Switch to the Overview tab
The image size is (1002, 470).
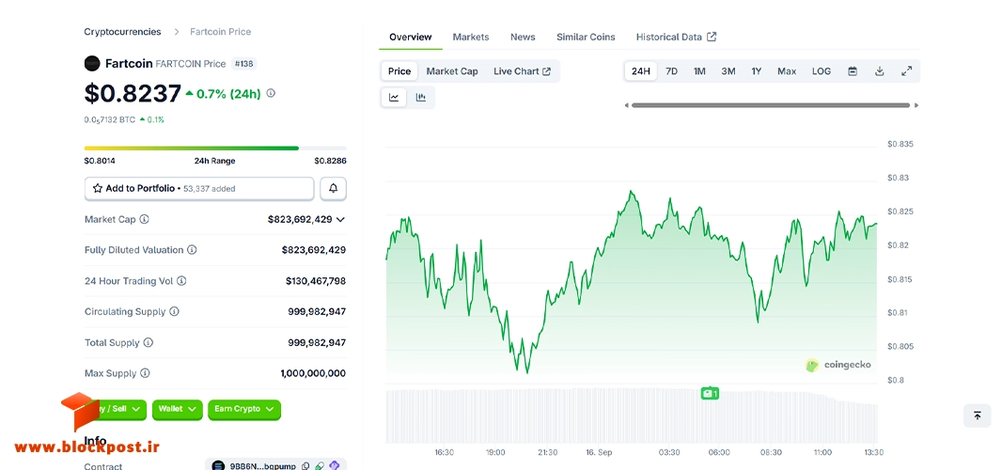[410, 37]
